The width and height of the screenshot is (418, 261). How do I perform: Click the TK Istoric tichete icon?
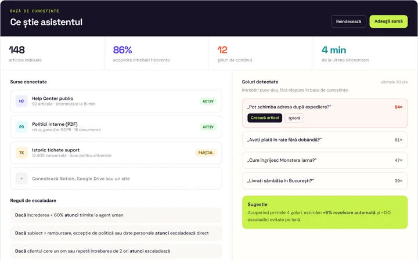pyautogui.click(x=21, y=153)
